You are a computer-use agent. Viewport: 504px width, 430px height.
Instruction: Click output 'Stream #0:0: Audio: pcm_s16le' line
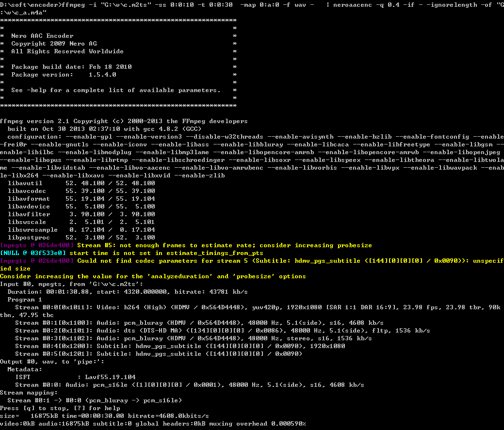[x=190, y=385]
